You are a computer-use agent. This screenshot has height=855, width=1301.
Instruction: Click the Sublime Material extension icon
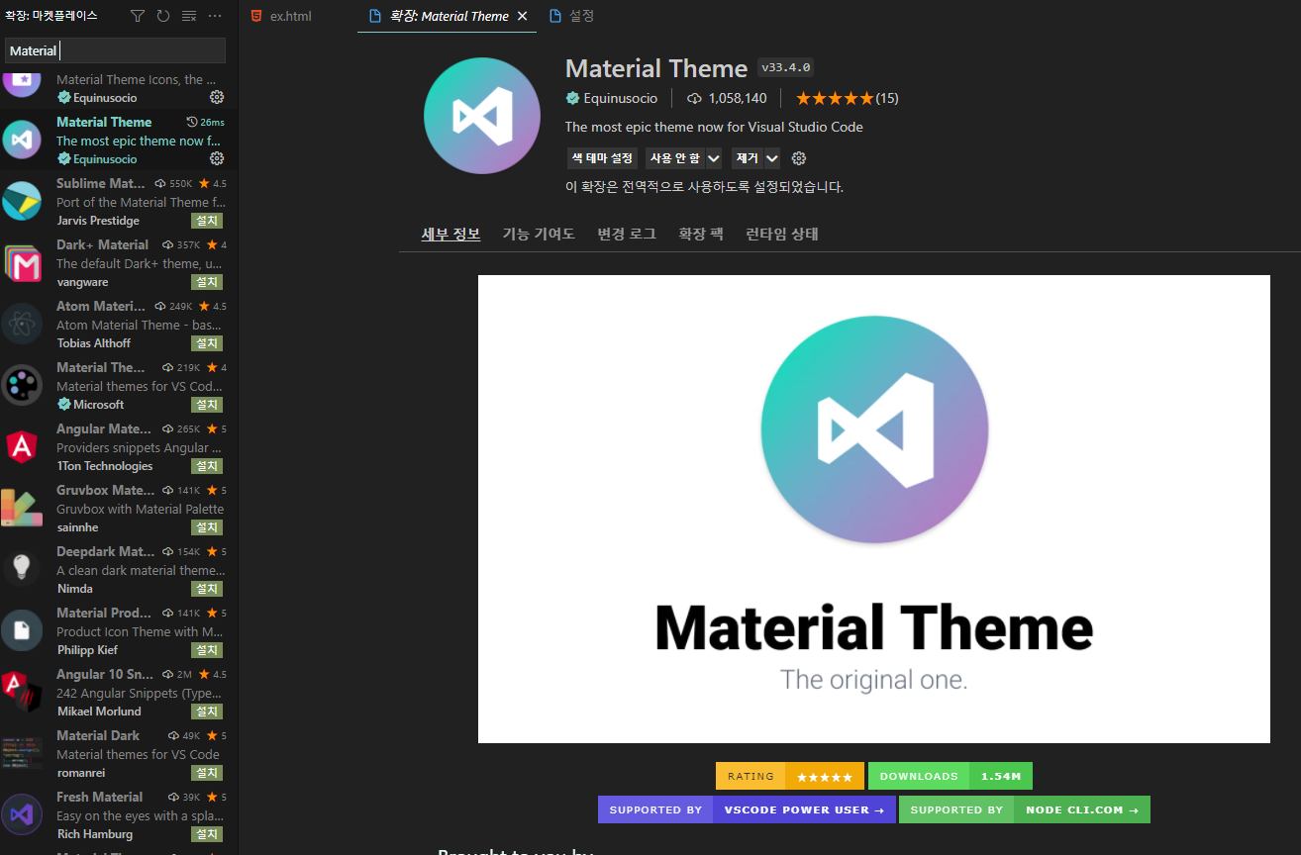22,201
